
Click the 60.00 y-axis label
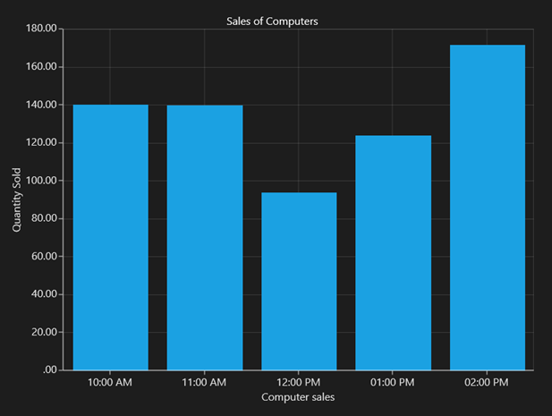point(45,256)
